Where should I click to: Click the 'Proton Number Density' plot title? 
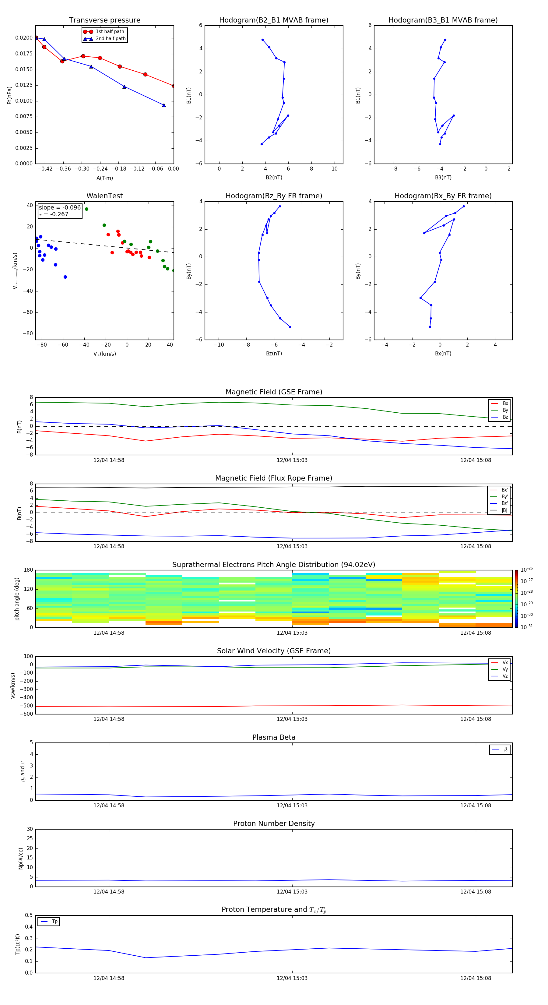(x=274, y=823)
